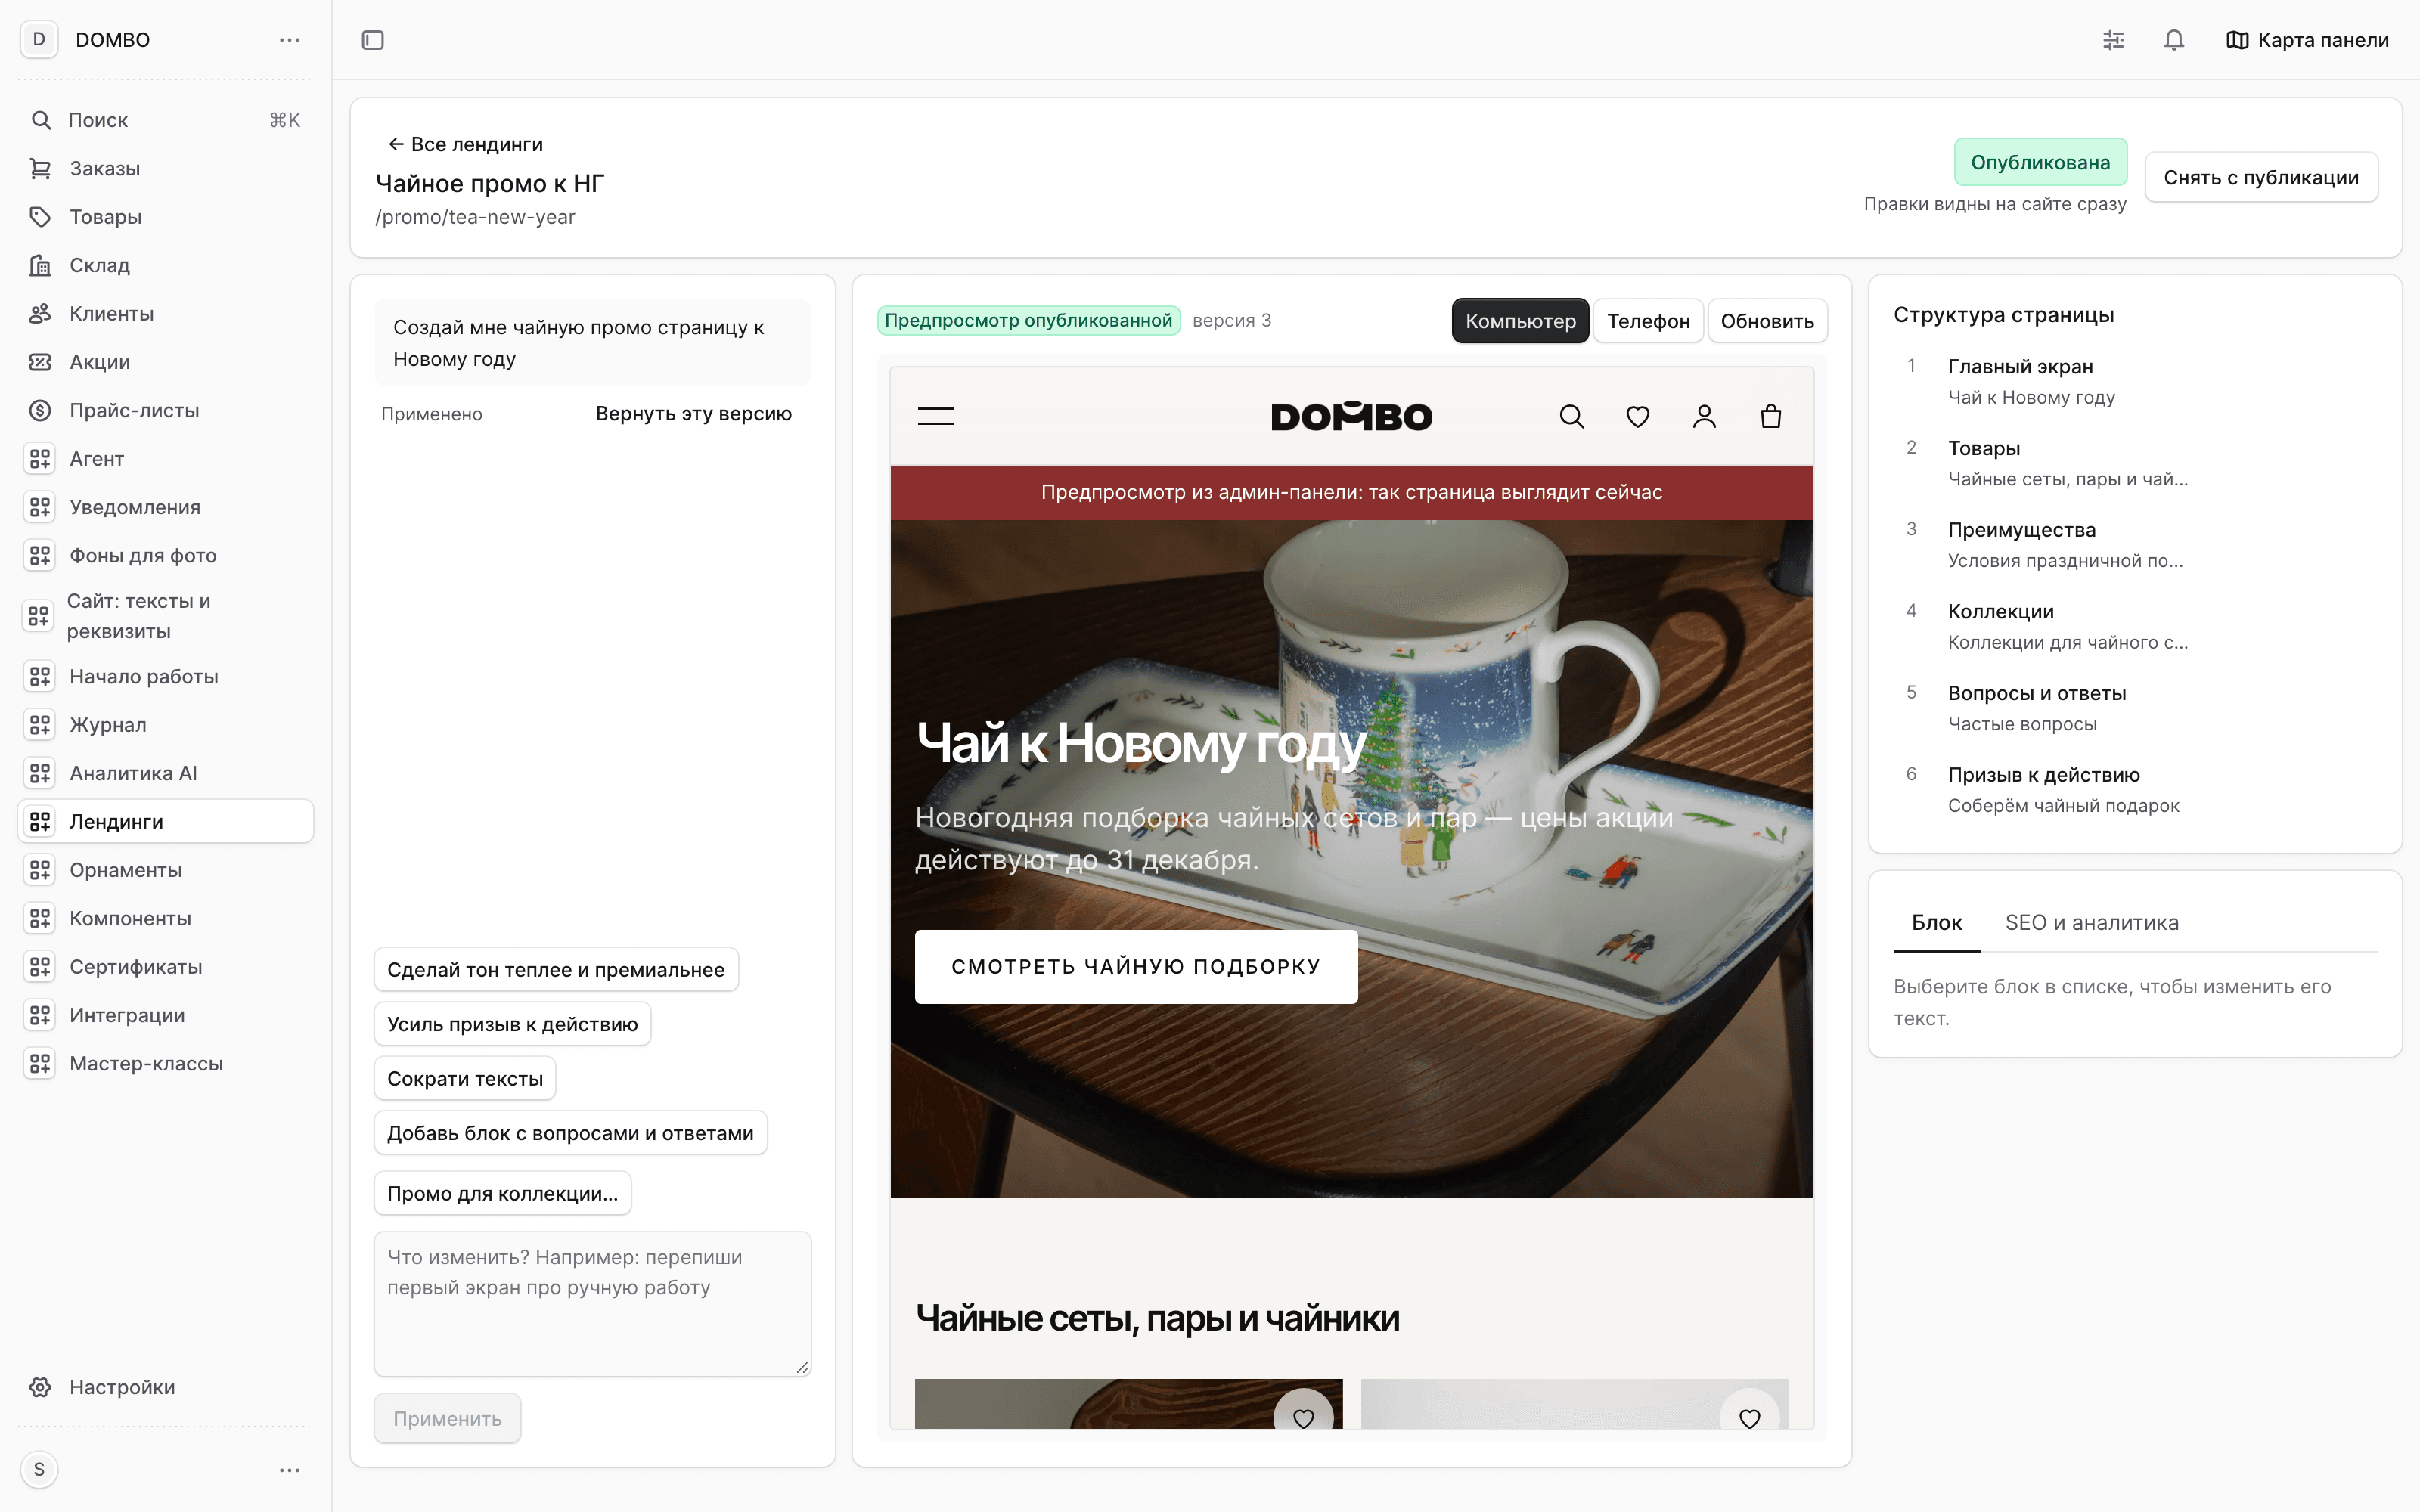2420x1512 pixels.
Task: Click the heart on second product card
Action: click(x=1749, y=1417)
